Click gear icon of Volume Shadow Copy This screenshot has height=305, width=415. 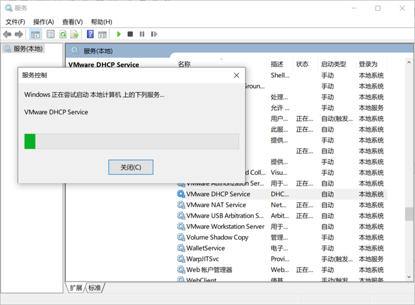[x=181, y=237]
